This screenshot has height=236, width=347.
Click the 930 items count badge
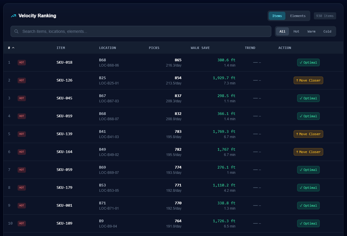pyautogui.click(x=325, y=16)
